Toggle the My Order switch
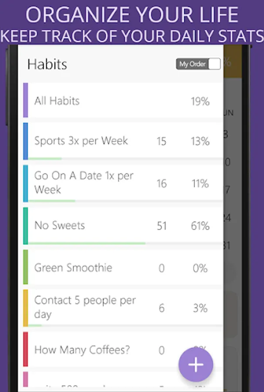This screenshot has width=264, height=392. (198, 64)
